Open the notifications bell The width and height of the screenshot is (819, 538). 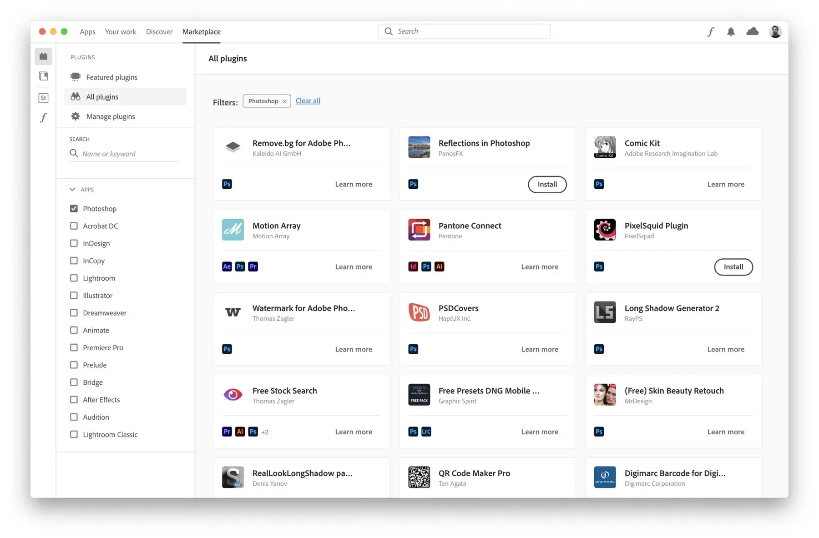731,31
